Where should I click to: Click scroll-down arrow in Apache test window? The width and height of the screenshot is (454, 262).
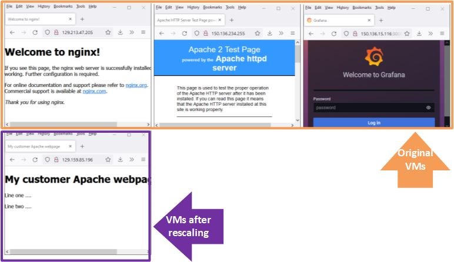298,120
